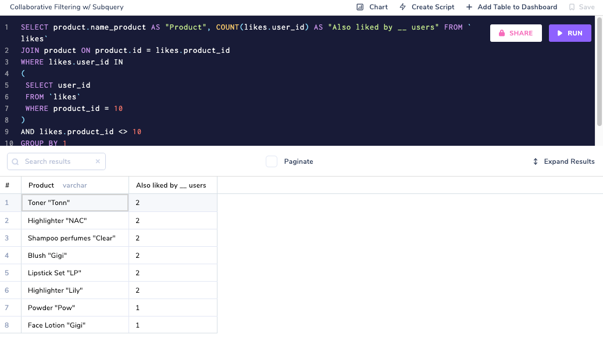Click the lock icon on SHARE button

[x=501, y=33]
